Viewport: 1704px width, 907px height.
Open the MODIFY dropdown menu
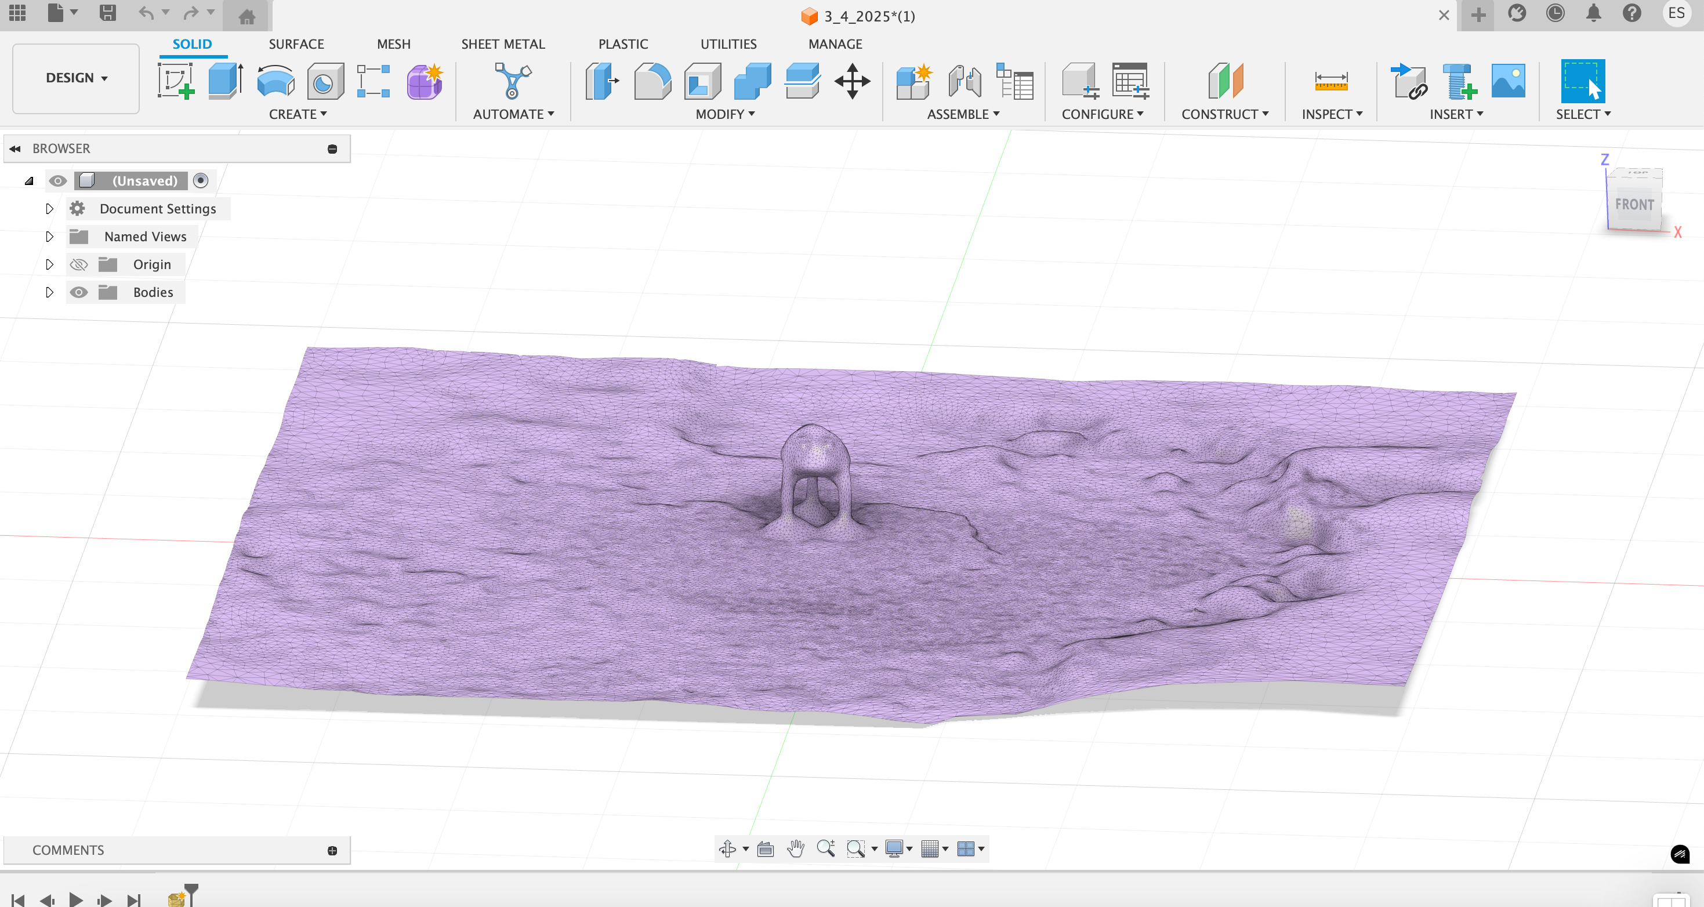click(x=725, y=114)
